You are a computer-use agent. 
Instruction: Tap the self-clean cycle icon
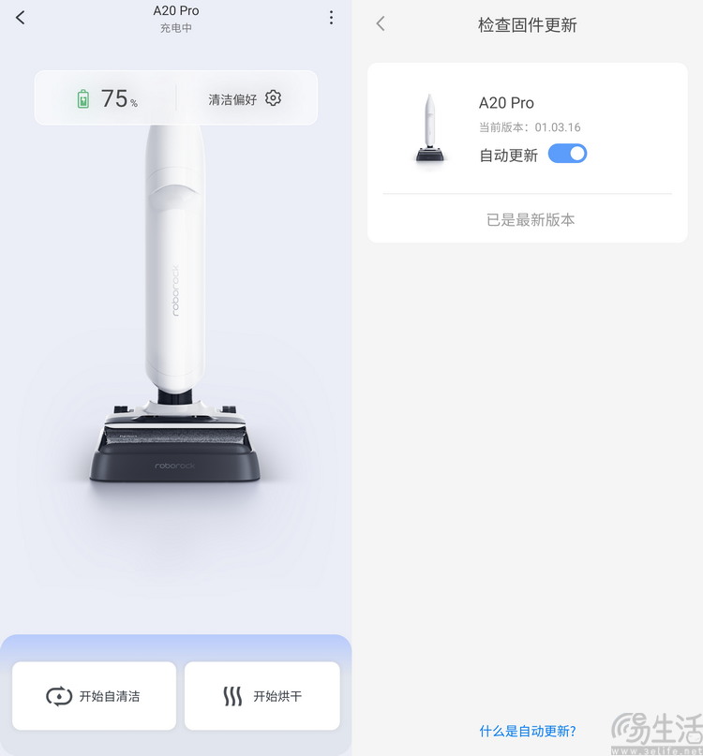[59, 696]
